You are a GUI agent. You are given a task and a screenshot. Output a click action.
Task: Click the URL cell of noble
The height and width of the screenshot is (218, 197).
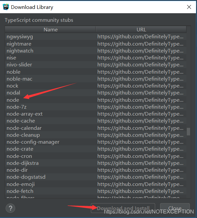pyautogui.click(x=140, y=72)
